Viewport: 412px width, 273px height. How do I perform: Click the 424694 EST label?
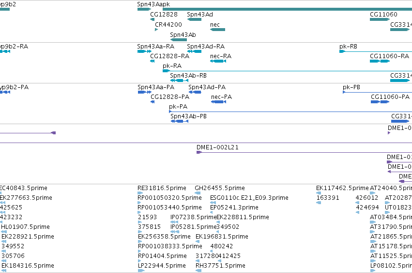coord(367,208)
